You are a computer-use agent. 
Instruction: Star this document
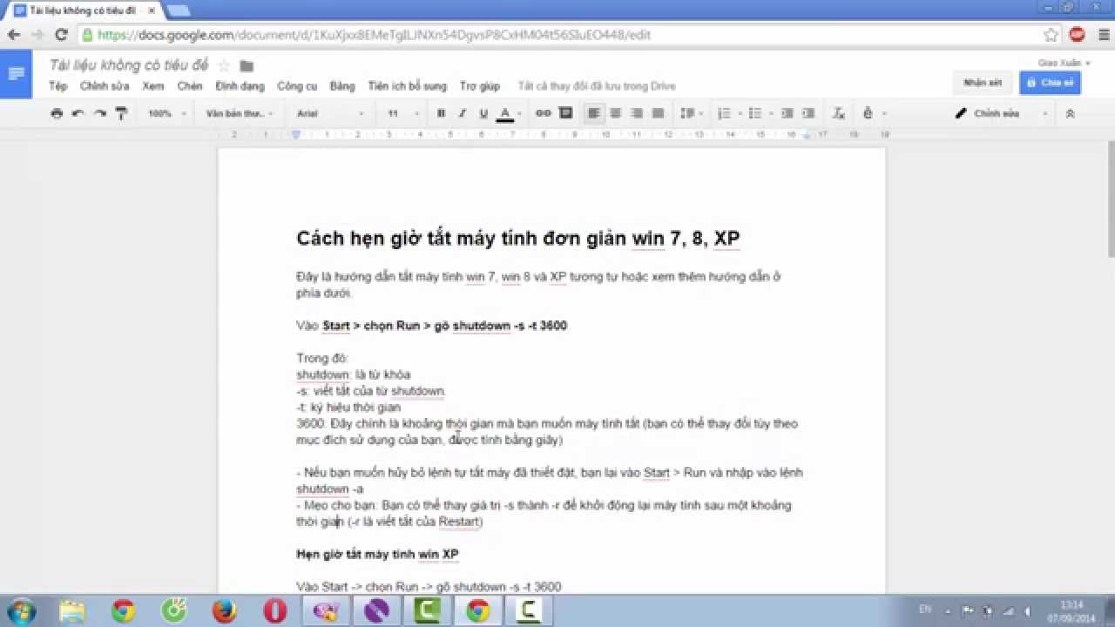coord(224,65)
